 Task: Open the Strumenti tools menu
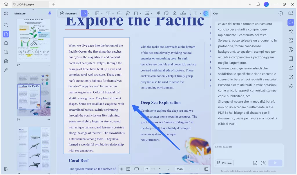[x=68, y=13]
